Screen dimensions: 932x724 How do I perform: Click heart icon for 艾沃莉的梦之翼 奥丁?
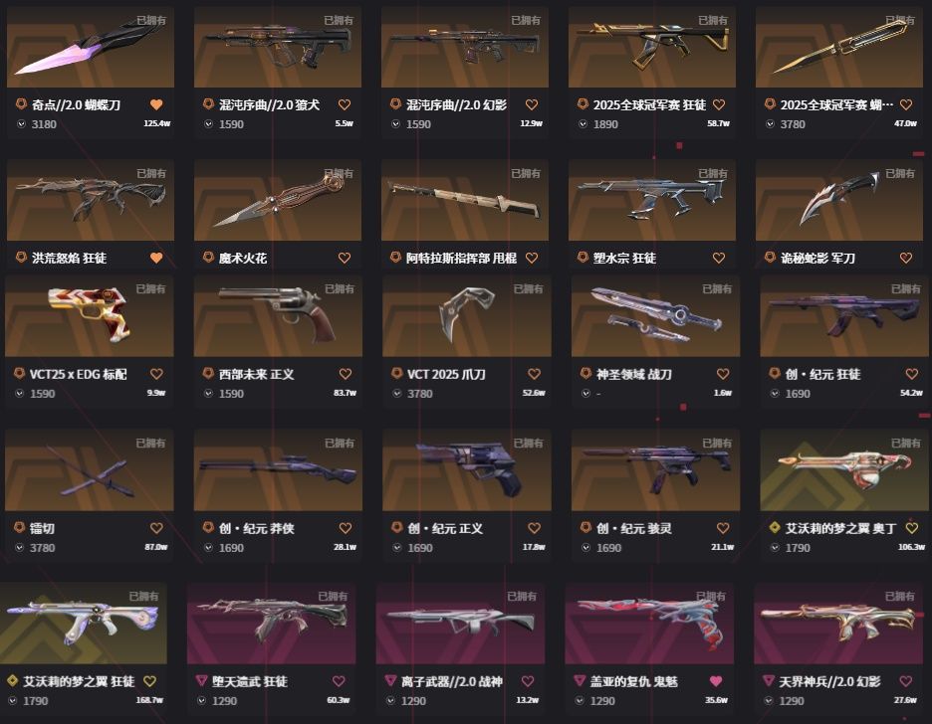coord(912,527)
